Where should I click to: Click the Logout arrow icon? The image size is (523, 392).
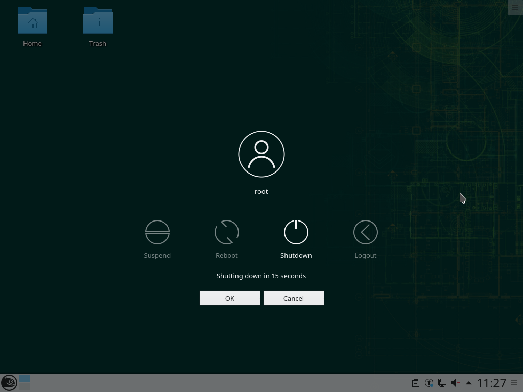point(365,232)
